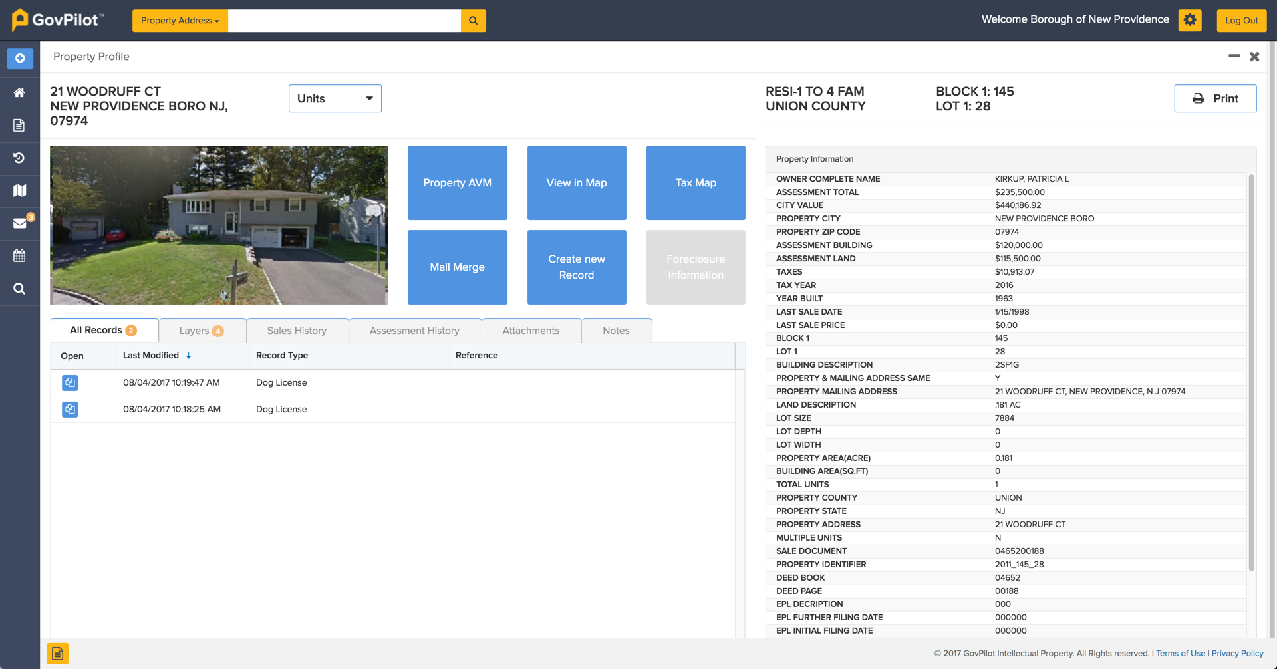View history using the sidebar clock icon
This screenshot has height=669, width=1277.
19,158
